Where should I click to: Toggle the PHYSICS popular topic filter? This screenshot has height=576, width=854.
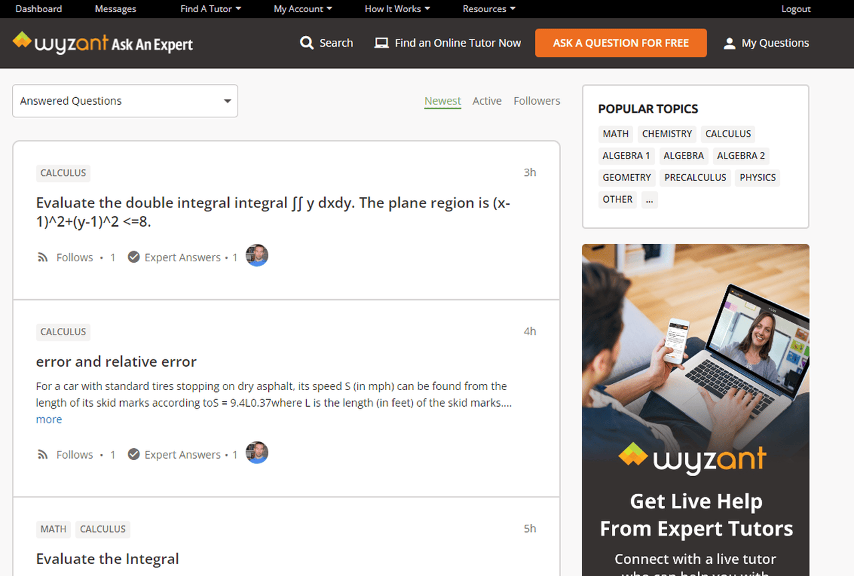pos(757,177)
